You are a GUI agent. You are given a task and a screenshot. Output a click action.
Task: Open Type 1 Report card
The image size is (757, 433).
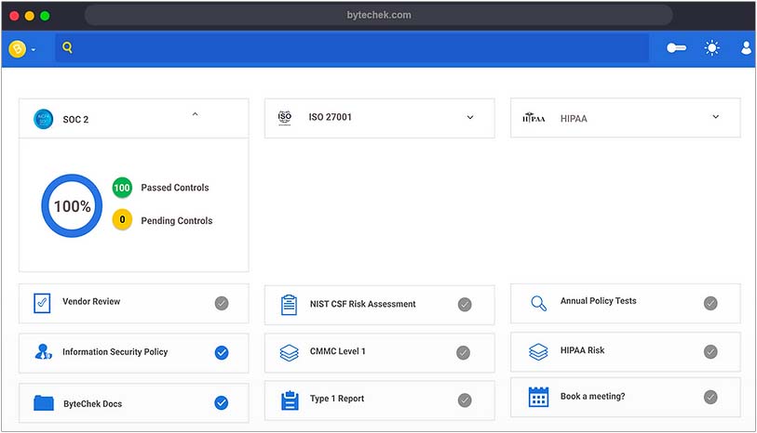[380, 400]
